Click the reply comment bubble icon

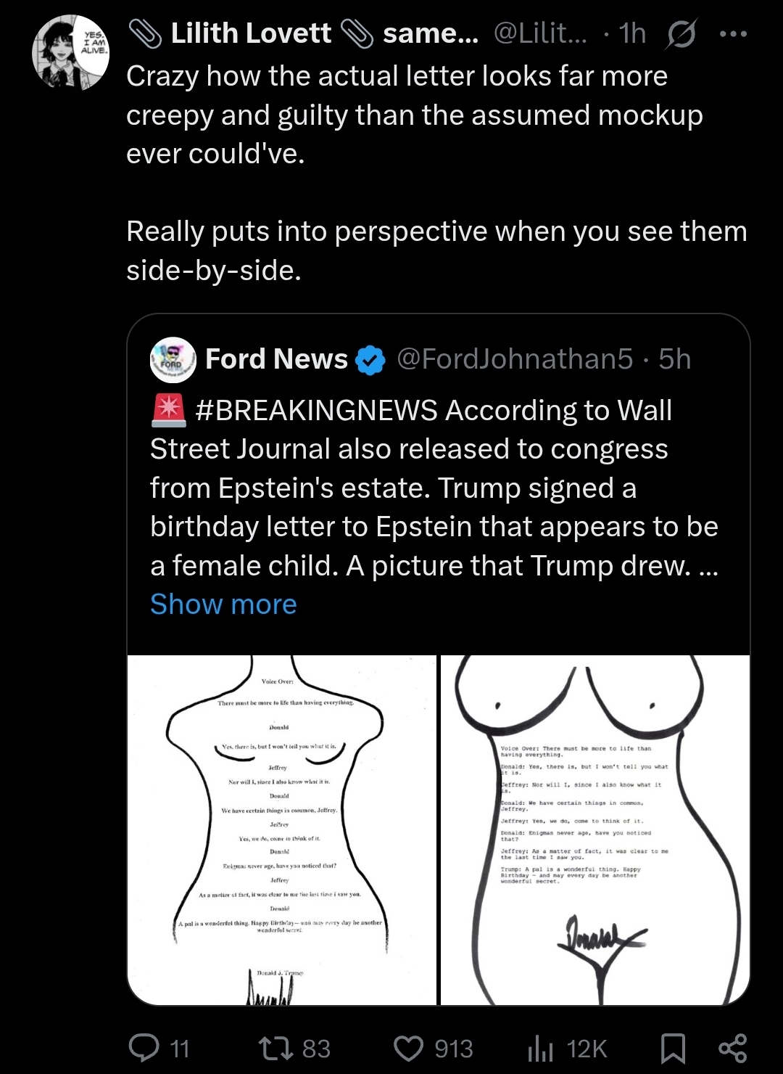pos(144,1048)
